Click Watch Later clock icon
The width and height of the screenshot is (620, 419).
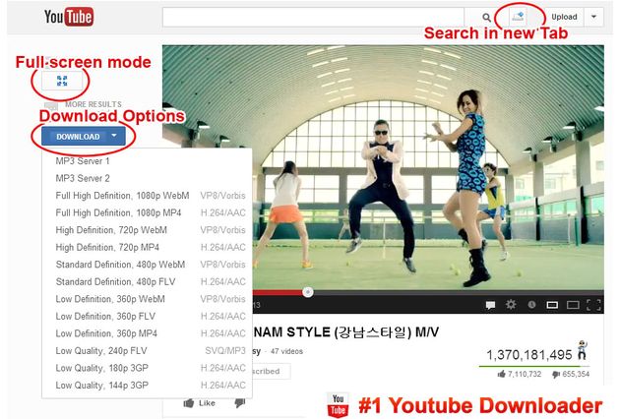tap(531, 304)
